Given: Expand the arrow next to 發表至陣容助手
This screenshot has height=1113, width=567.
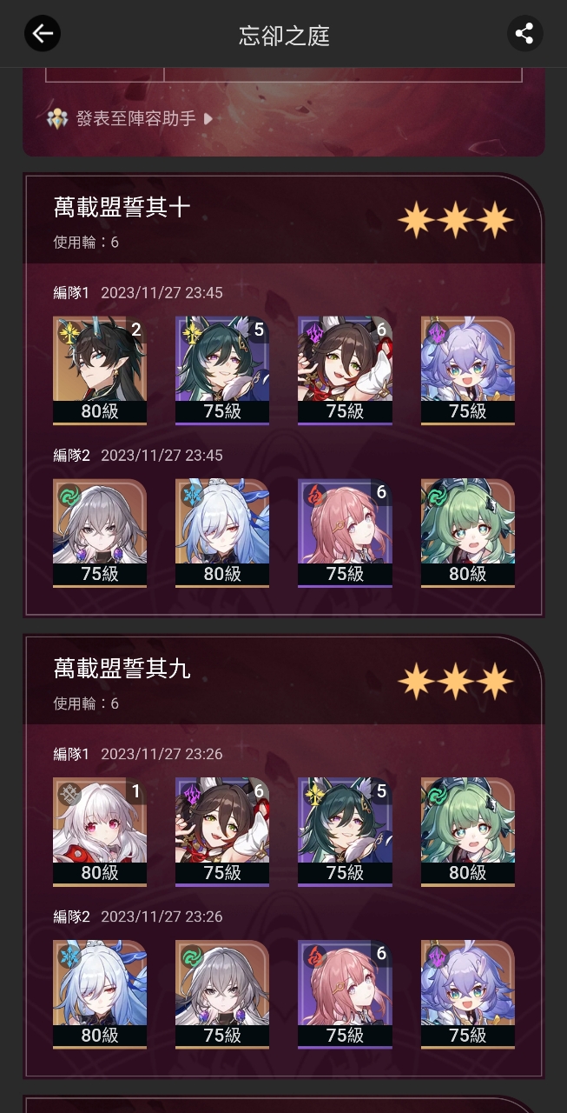Looking at the screenshot, I should coord(208,118).
